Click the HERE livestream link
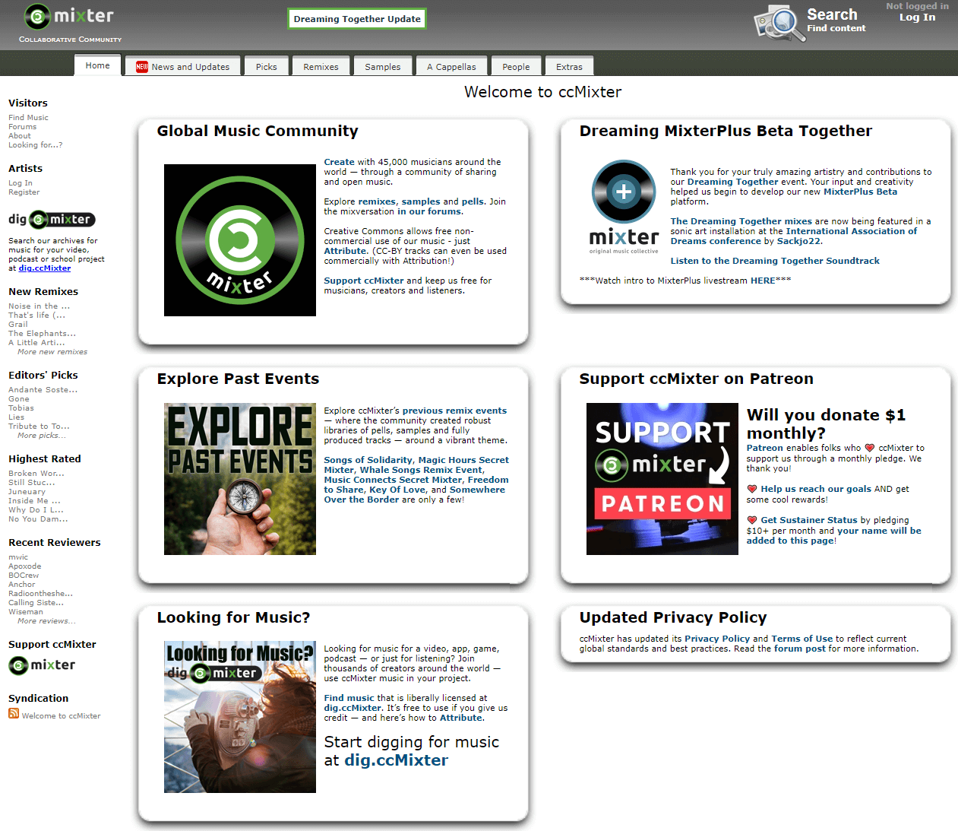This screenshot has height=831, width=958. tap(763, 281)
